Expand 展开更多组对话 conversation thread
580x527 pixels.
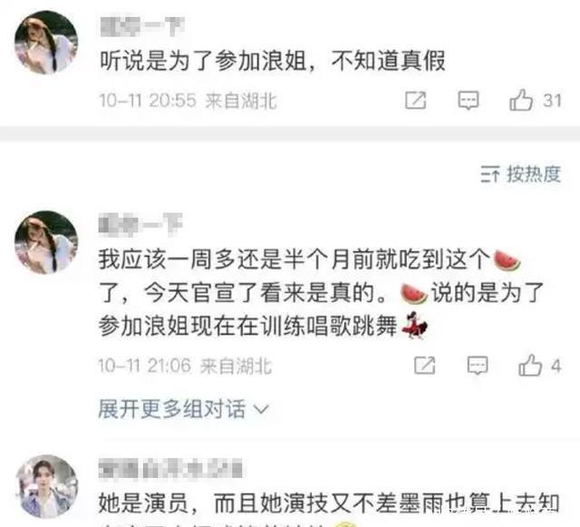click(183, 409)
